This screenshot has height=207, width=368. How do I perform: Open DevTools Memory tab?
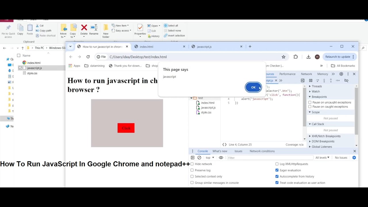[323, 74]
